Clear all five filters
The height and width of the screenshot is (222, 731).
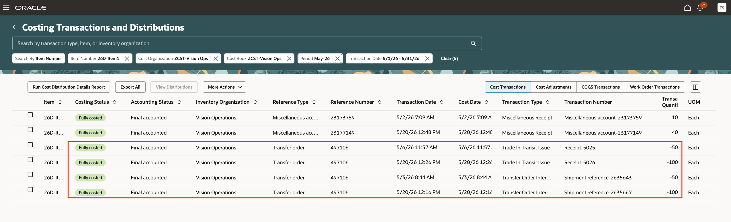449,59
